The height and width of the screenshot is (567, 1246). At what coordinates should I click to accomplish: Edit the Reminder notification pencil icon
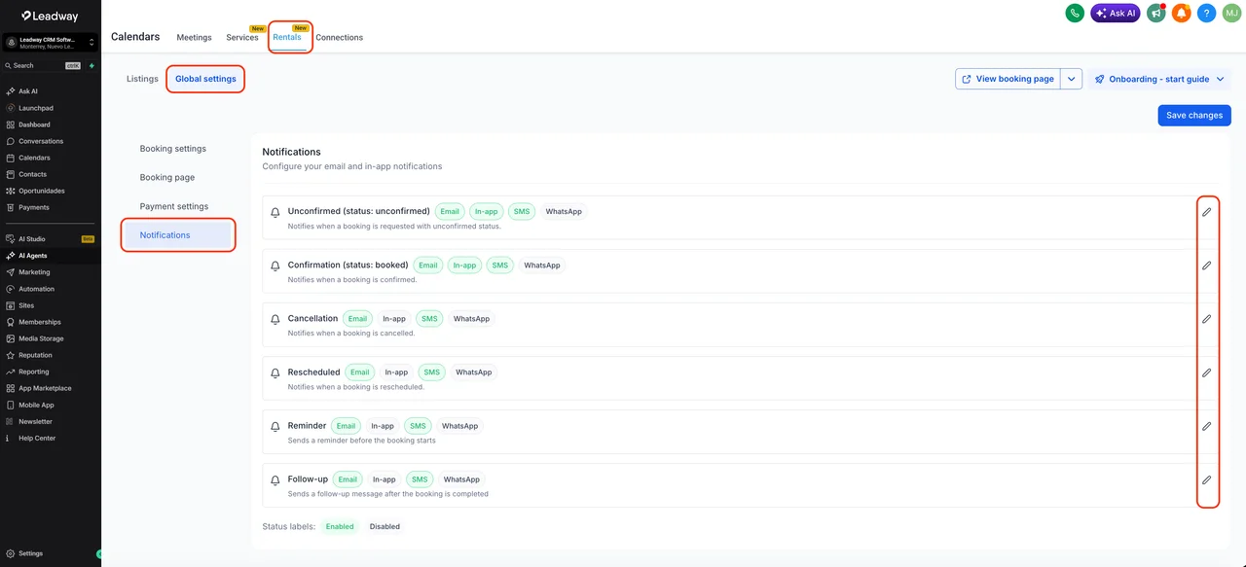coord(1206,426)
